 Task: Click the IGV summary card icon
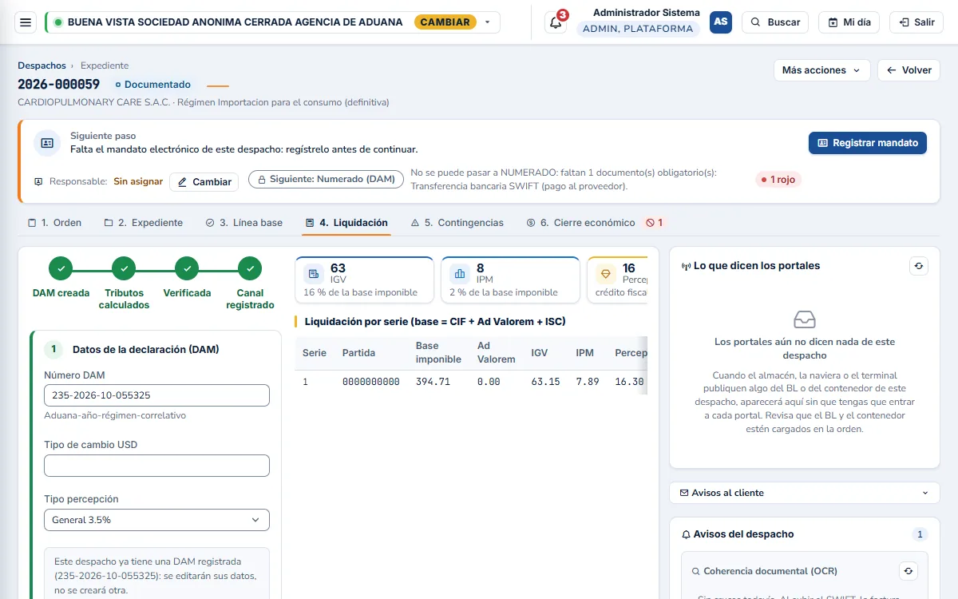314,274
